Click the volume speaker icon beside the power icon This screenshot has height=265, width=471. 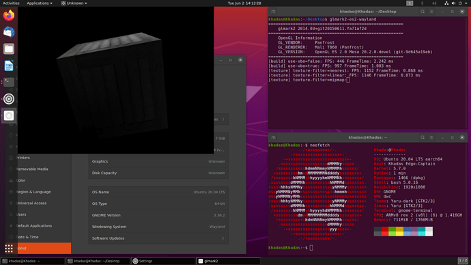click(x=453, y=3)
